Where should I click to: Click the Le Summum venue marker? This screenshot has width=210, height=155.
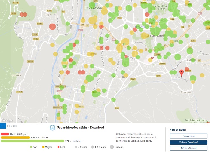tap(163, 36)
